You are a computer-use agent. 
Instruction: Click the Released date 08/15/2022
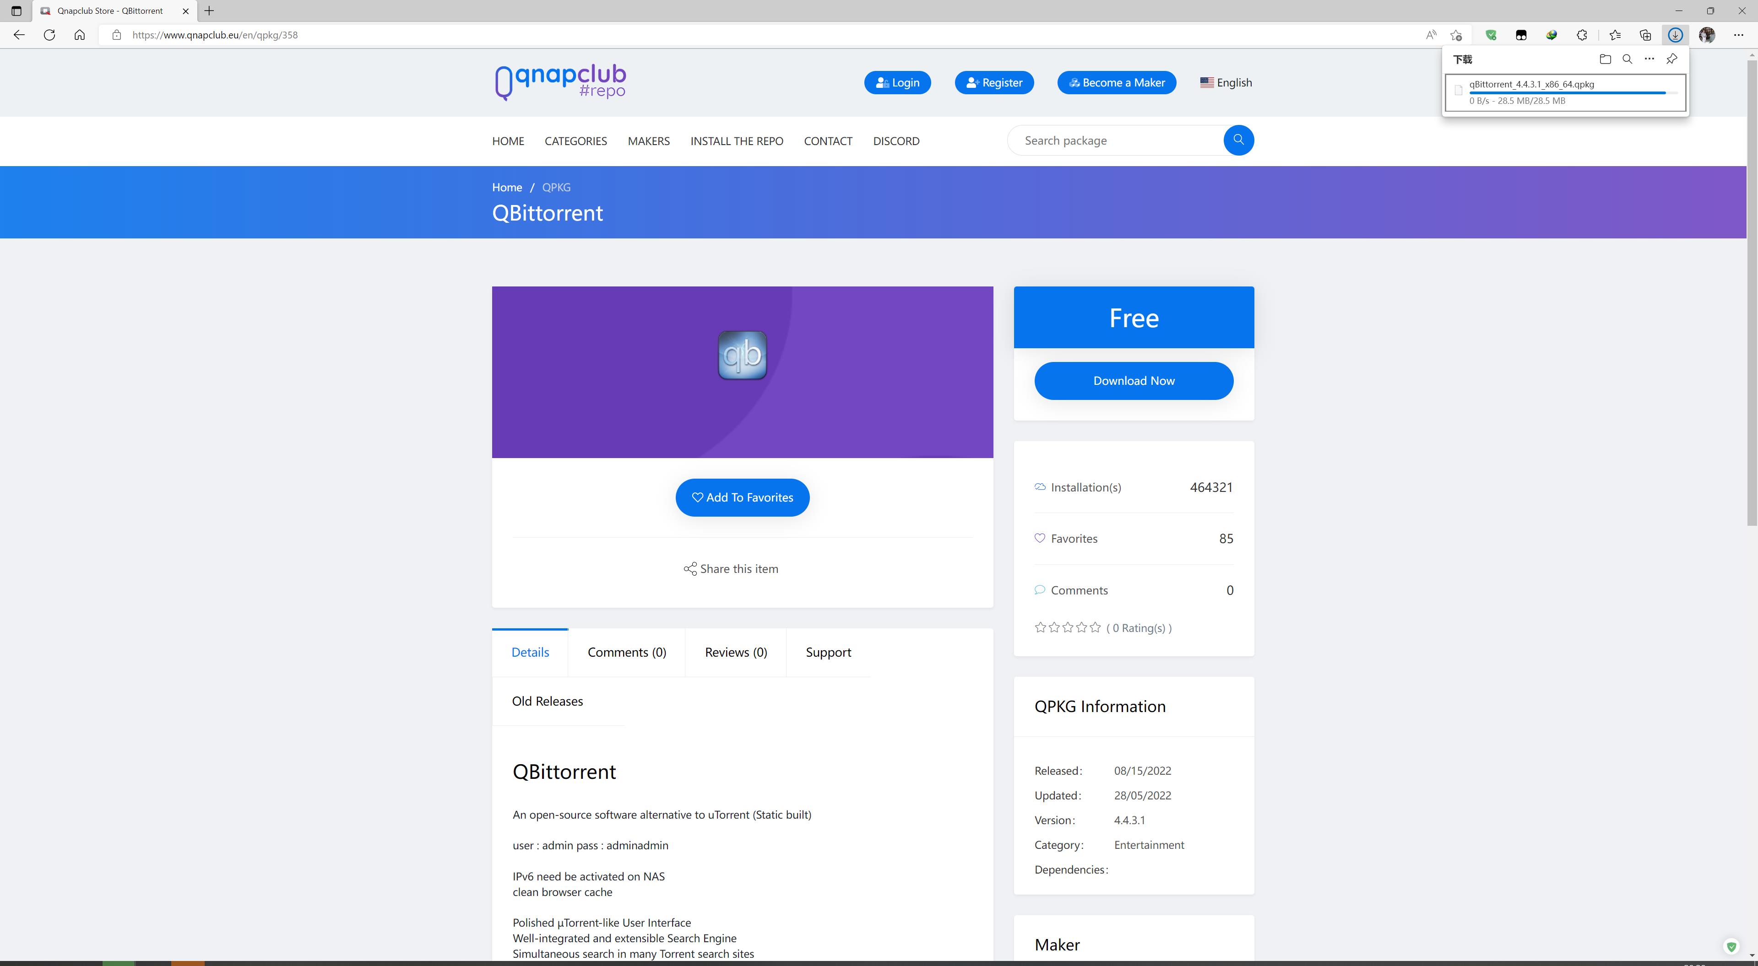(x=1142, y=771)
